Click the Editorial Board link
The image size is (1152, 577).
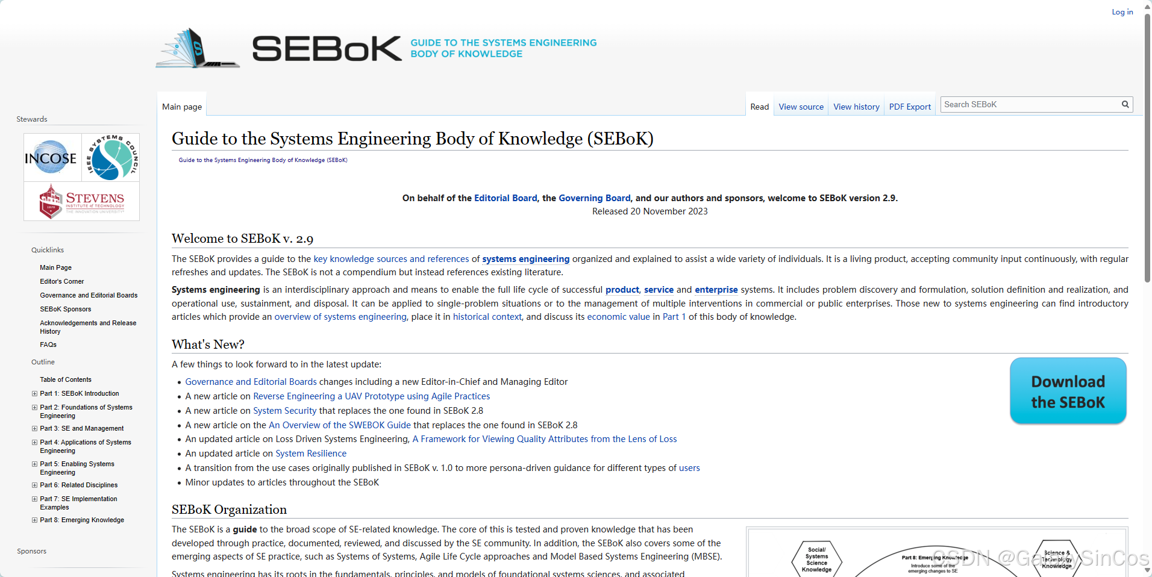506,198
